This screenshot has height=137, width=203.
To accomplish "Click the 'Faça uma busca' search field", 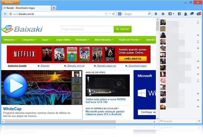I will 87,29.
